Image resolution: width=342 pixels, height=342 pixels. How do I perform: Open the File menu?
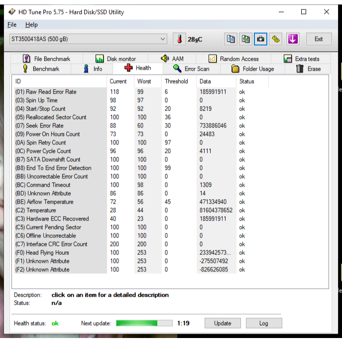[x=12, y=24]
